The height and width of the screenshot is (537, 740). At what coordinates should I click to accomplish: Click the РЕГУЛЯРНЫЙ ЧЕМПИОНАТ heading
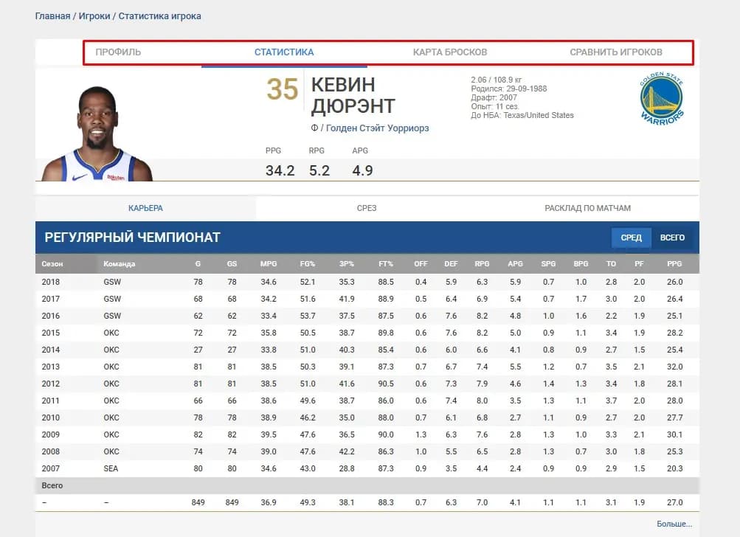pos(132,238)
